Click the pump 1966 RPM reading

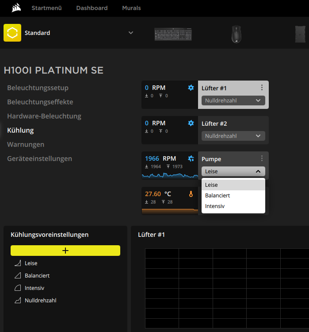(x=160, y=158)
